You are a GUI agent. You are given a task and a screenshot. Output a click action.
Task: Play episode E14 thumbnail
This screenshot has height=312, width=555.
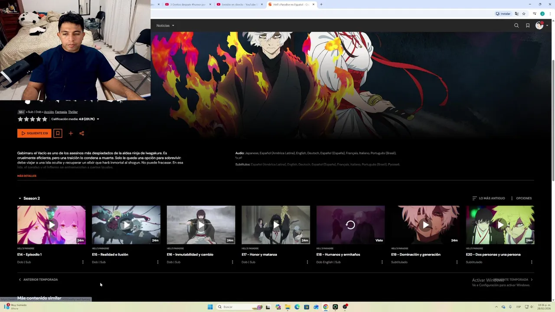coord(51,225)
